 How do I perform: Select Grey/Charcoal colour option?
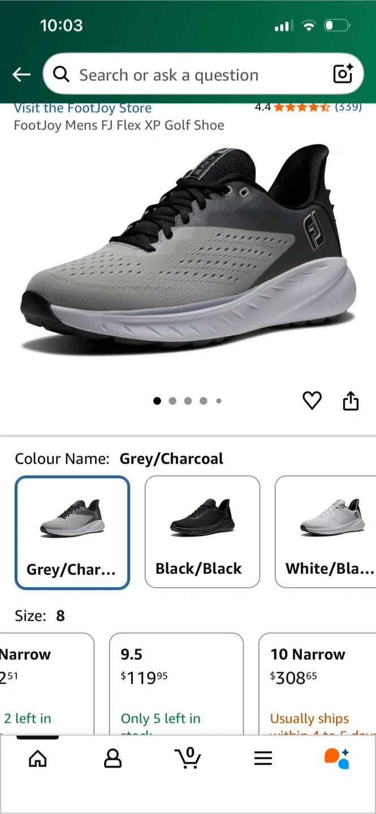coord(72,532)
